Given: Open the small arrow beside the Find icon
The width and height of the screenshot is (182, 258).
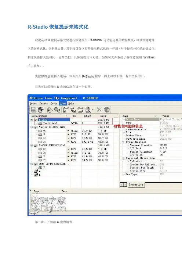Looking at the screenshot, I should coord(93,110).
